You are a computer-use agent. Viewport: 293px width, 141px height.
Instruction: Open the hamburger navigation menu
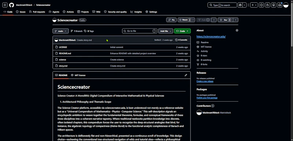coord(5,5)
